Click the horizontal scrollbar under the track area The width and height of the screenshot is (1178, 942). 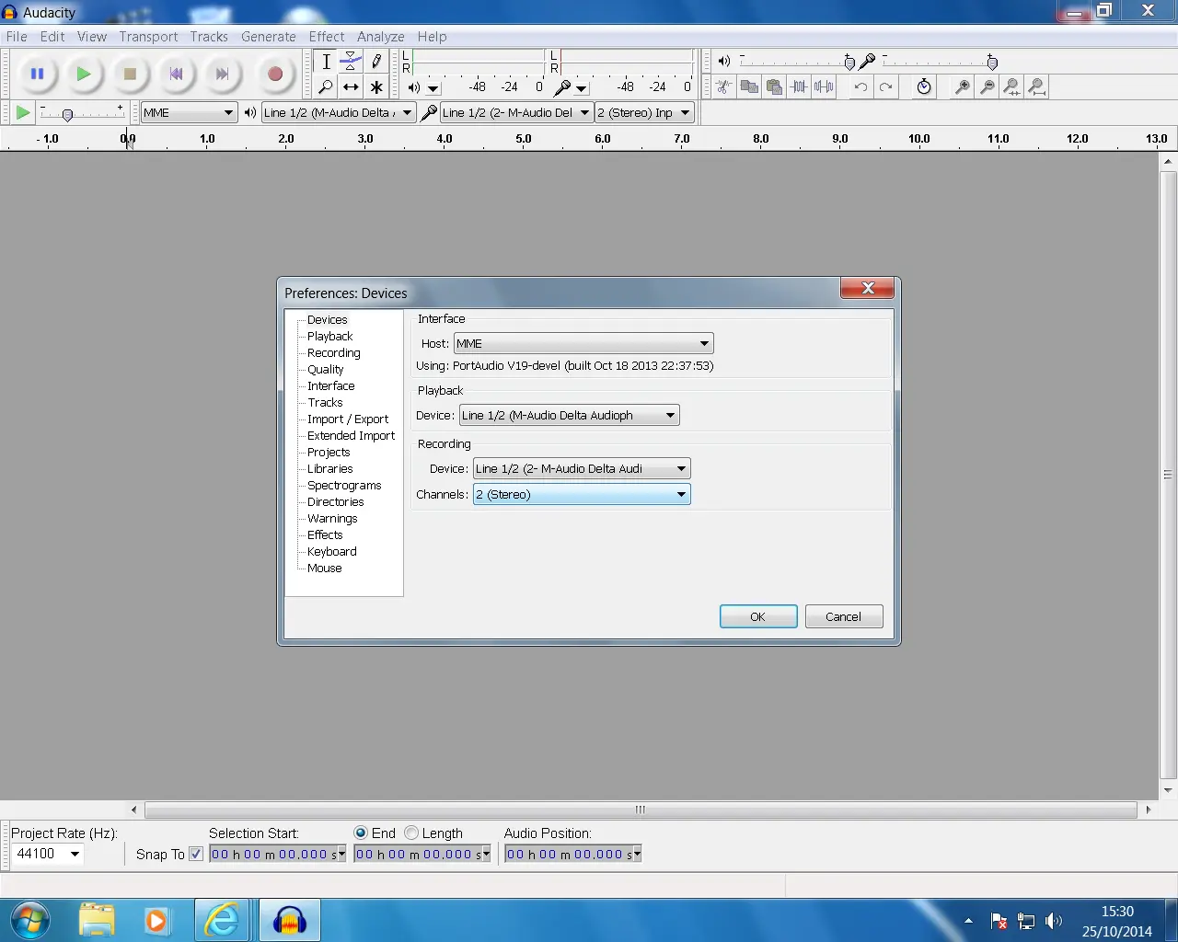tap(641, 810)
